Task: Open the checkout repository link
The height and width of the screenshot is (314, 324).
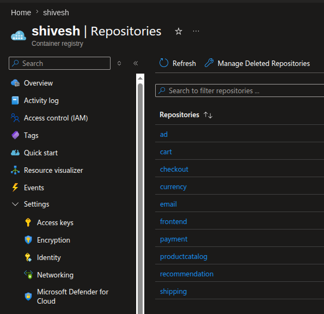Action: pos(174,169)
